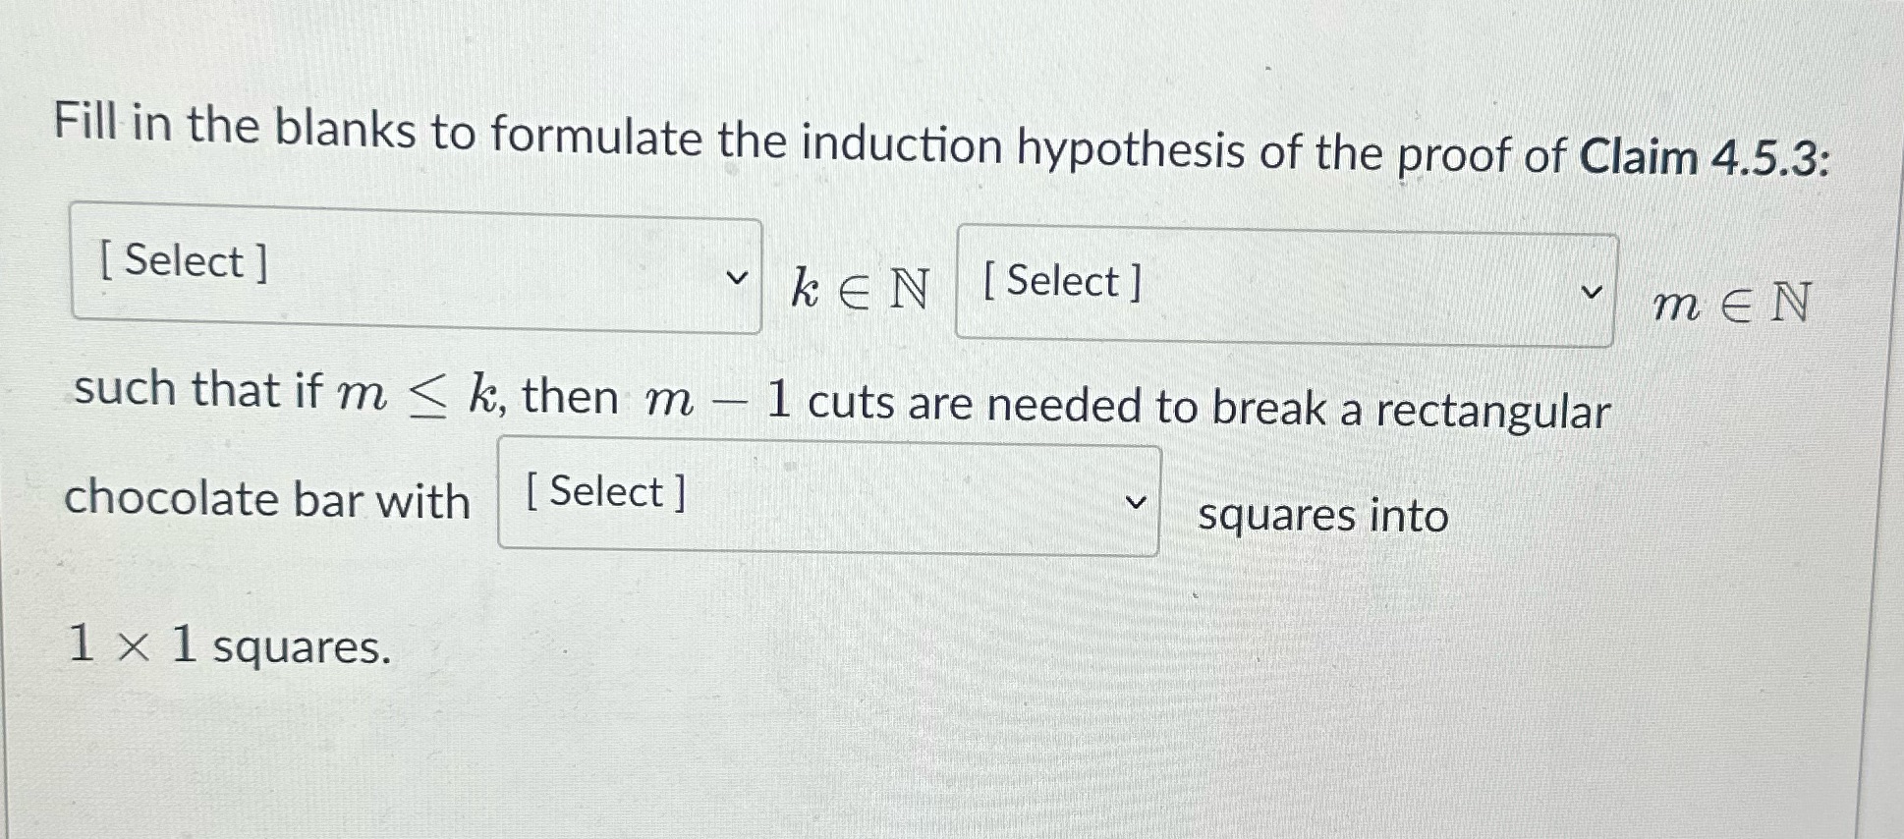1904x839 pixels.
Task: Click the third blank placeholder text [Select]
Action: click(x=601, y=491)
